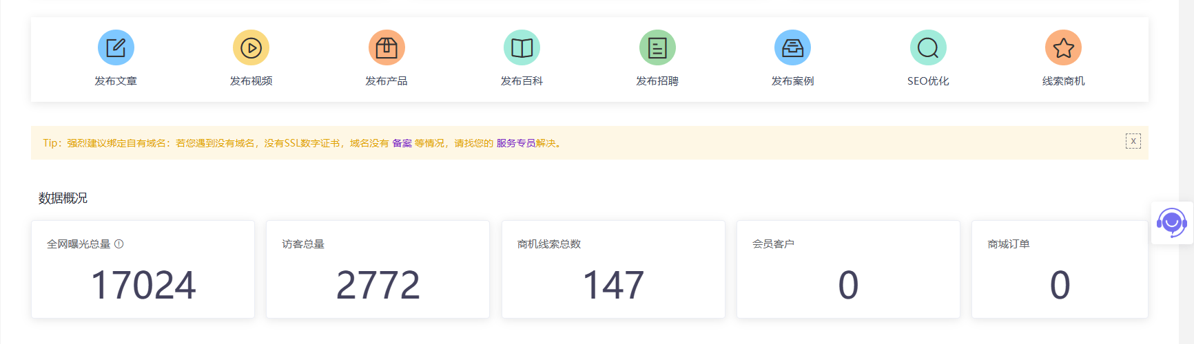Click the 访客总量 card title

click(303, 244)
